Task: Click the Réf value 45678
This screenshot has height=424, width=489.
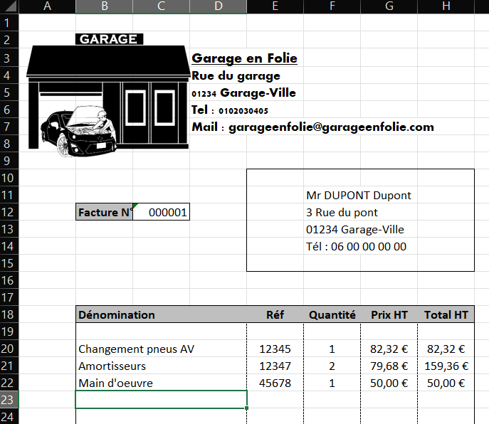Action: tap(275, 383)
